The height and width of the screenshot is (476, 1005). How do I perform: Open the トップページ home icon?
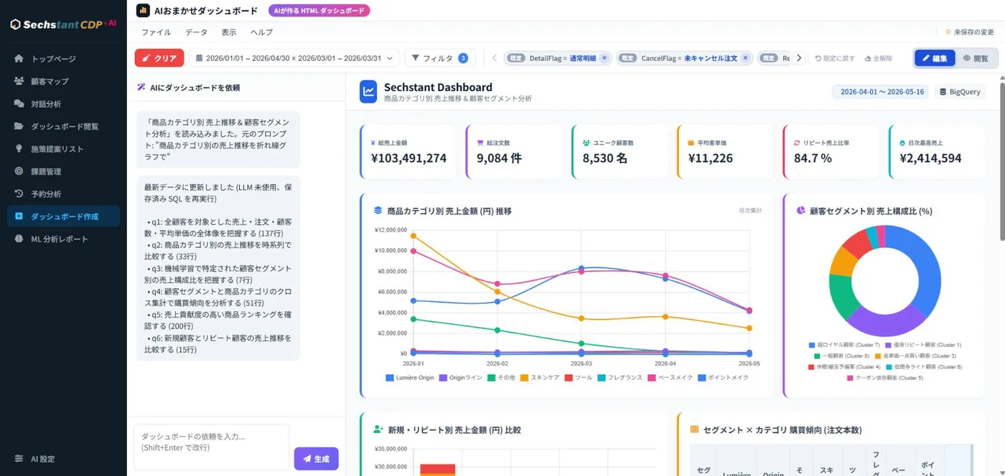pos(19,59)
